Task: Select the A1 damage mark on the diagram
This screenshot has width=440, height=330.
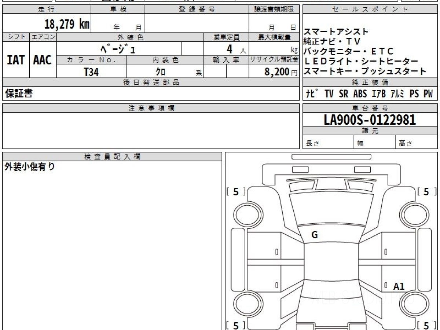Action: pyautogui.click(x=399, y=287)
